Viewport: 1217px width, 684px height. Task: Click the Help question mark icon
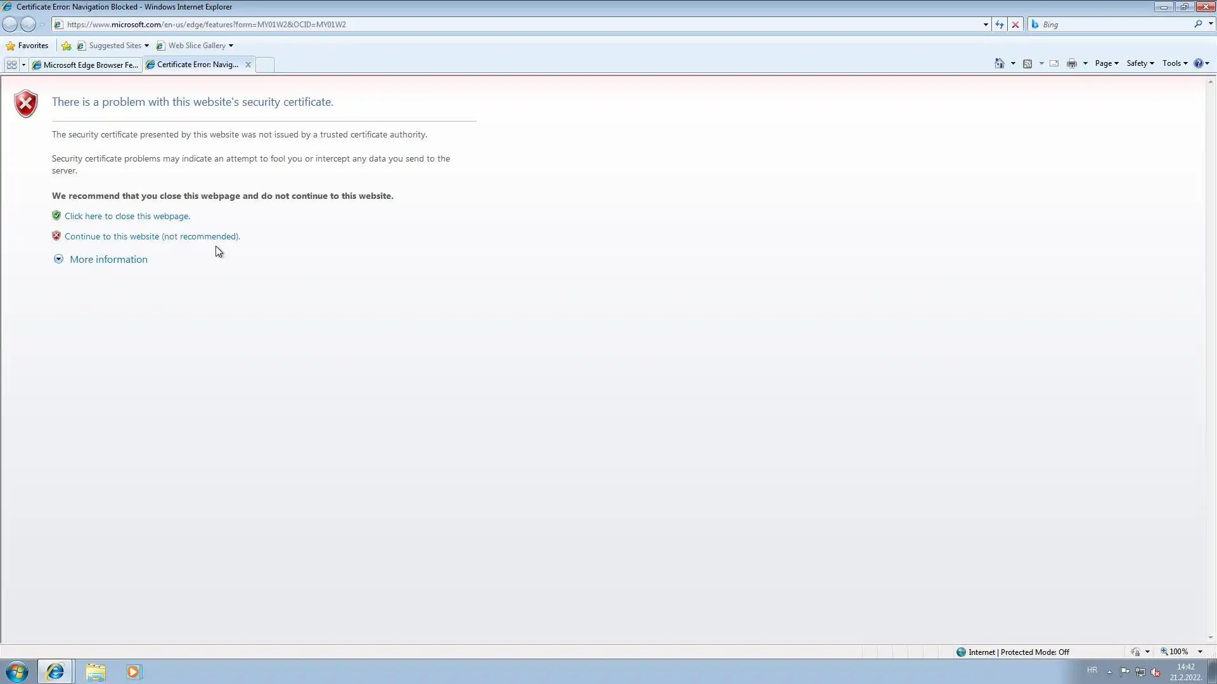click(1198, 63)
